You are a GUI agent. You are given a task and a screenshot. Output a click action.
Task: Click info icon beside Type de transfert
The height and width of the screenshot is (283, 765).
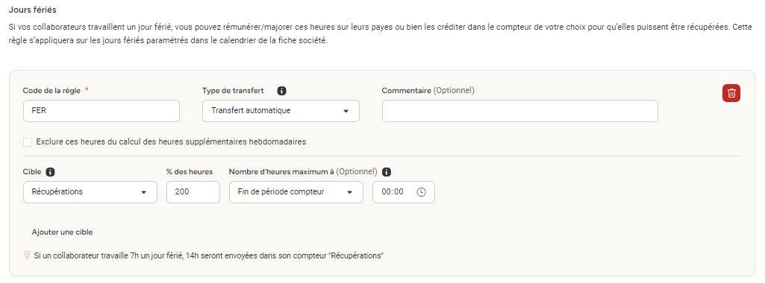click(281, 91)
